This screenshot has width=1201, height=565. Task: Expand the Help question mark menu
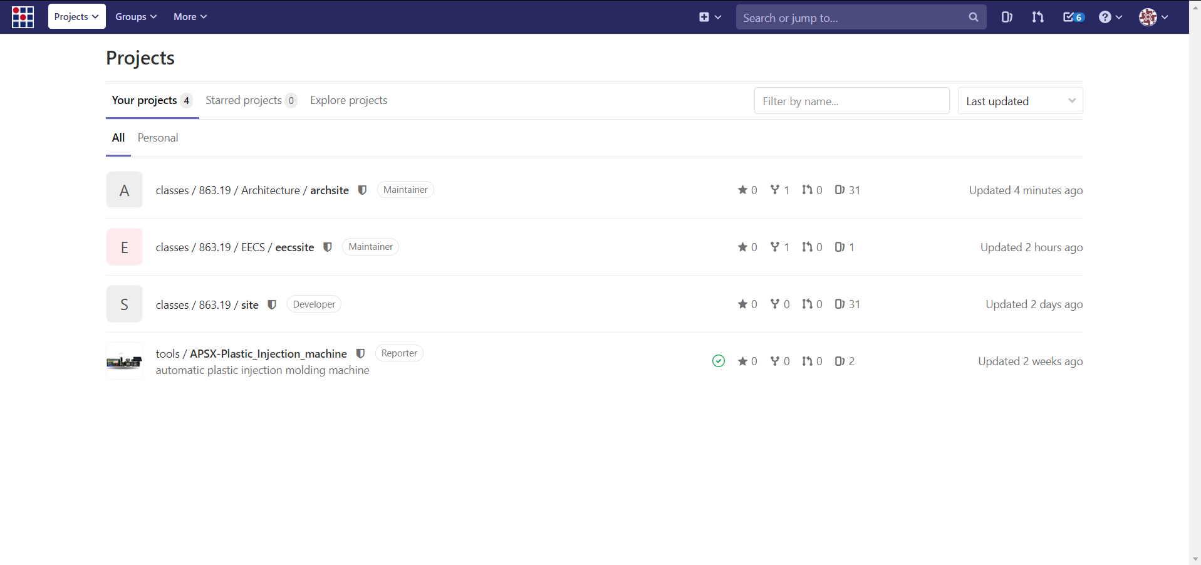[1110, 17]
